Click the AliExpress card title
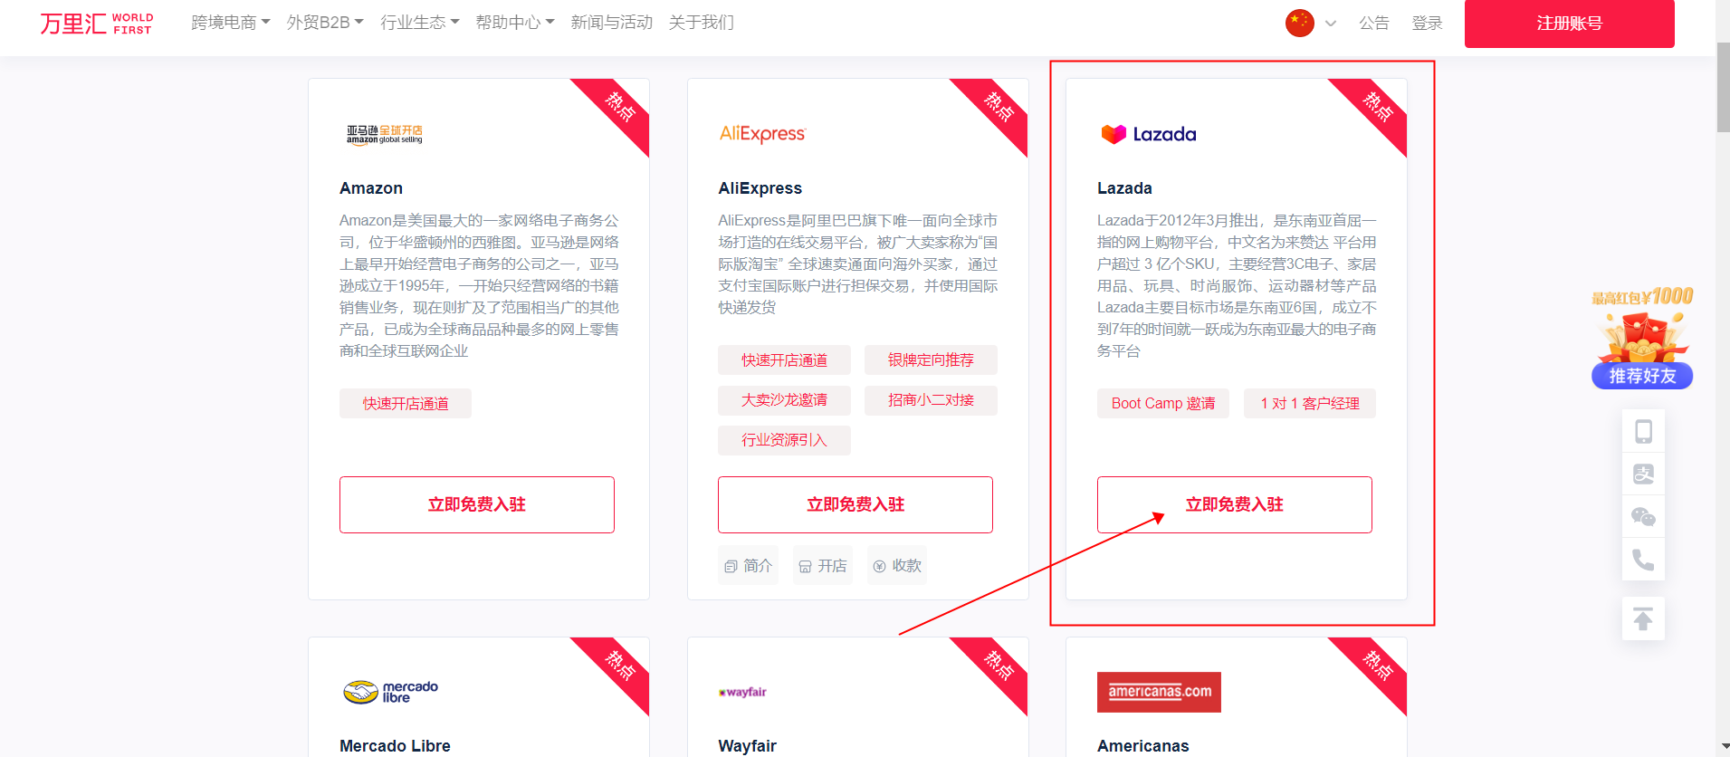Screen dimensions: 1730x757 [760, 188]
